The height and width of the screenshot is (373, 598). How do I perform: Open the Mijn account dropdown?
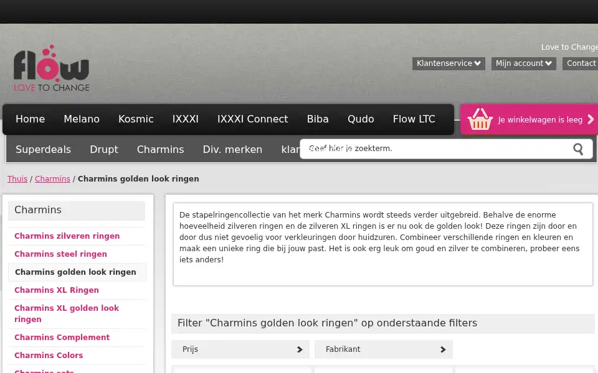524,63
